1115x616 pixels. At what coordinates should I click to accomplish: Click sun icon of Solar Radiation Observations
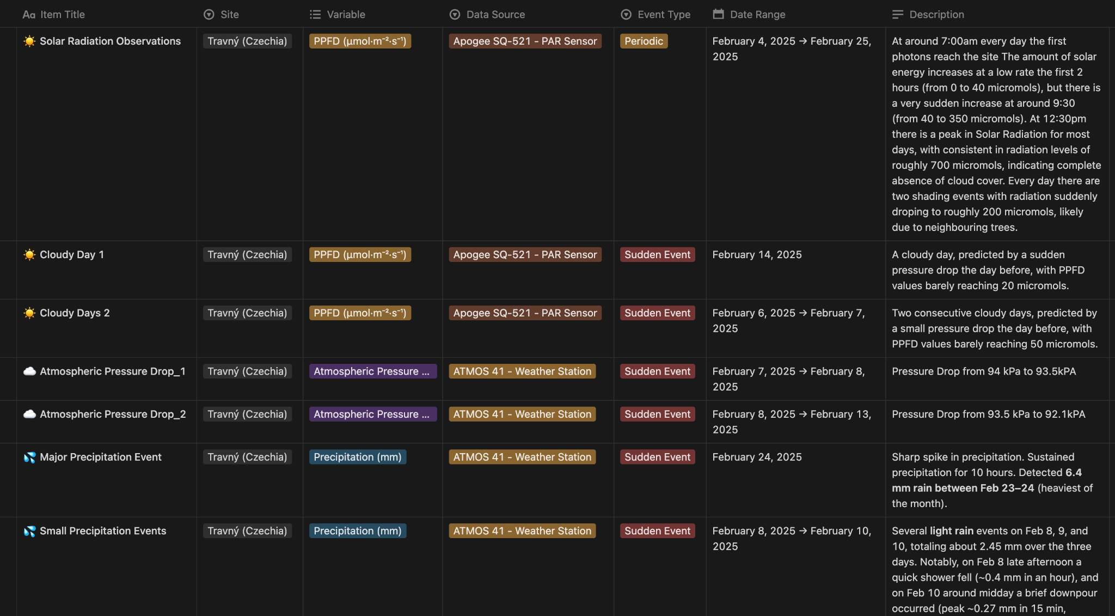click(29, 41)
